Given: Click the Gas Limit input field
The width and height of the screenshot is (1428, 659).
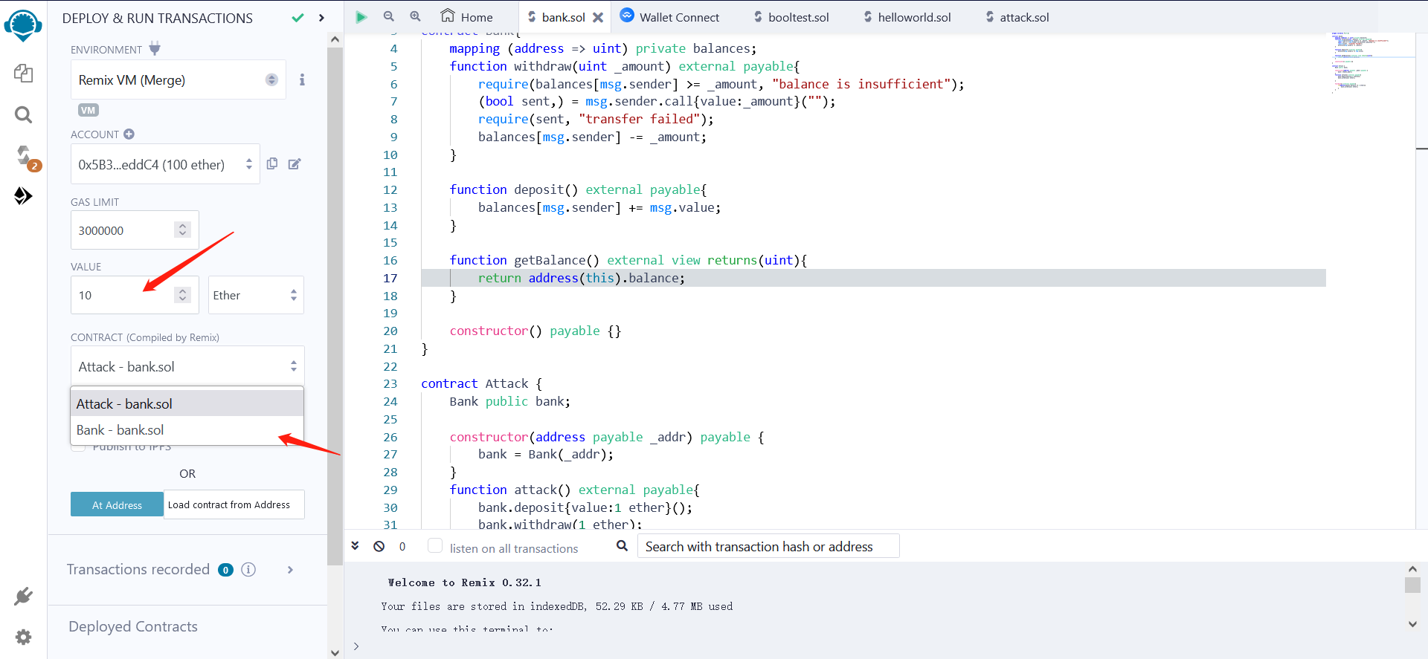Looking at the screenshot, I should click(135, 230).
